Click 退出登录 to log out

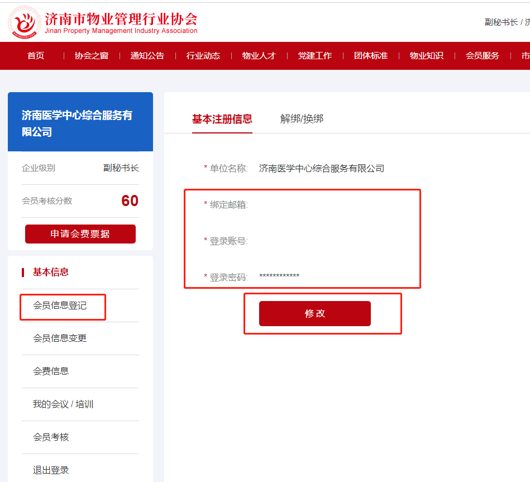coord(51,470)
